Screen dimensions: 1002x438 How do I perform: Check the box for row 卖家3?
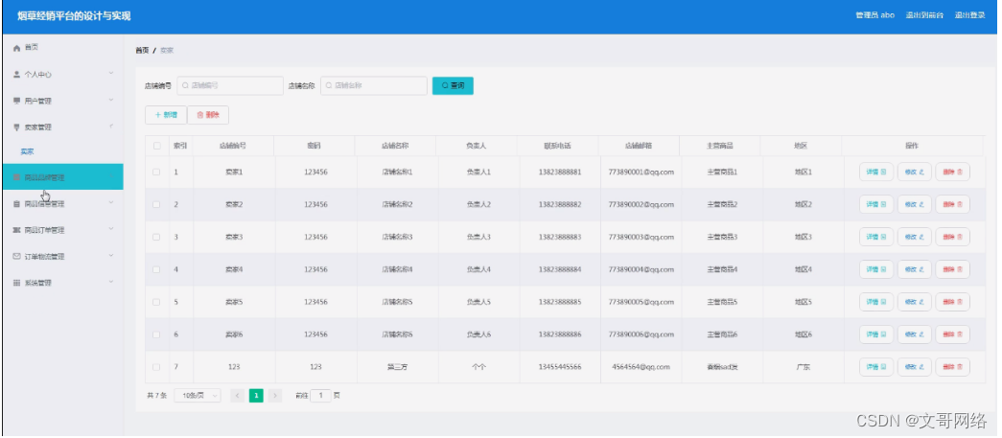point(156,237)
